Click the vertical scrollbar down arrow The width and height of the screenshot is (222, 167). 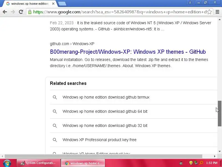220,151
